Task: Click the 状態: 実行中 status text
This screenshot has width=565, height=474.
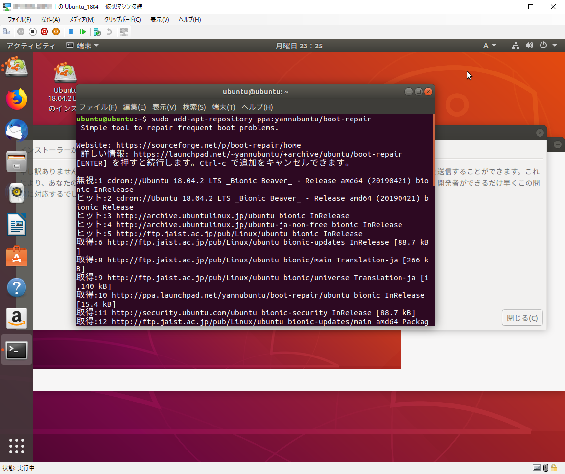Action: click(19, 468)
